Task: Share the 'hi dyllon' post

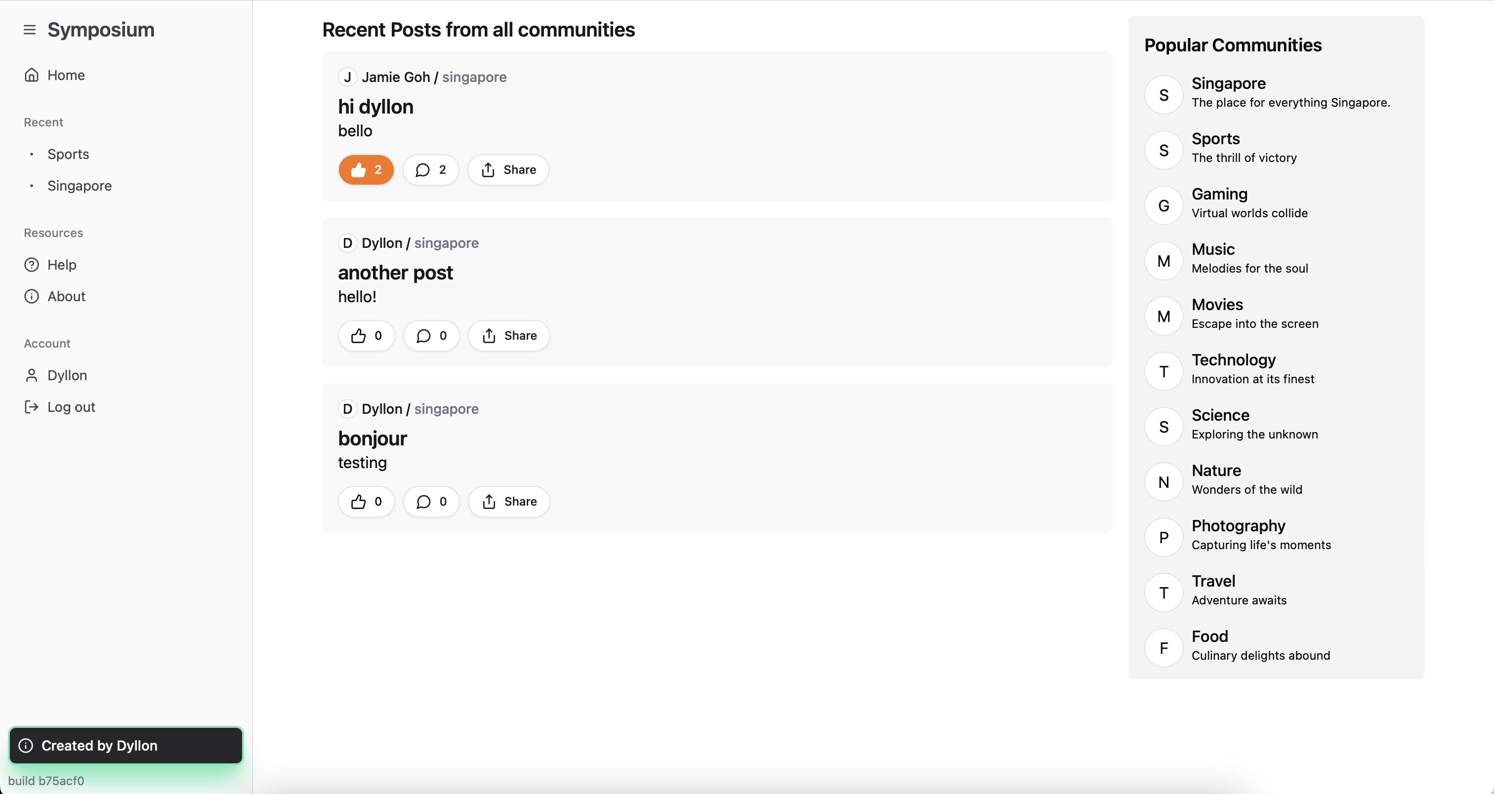Action: (x=508, y=170)
